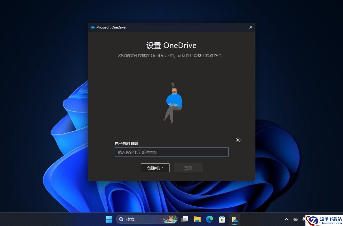The width and height of the screenshot is (343, 226).
Task: Click the tiger search highlight icon
Action: [170, 219]
